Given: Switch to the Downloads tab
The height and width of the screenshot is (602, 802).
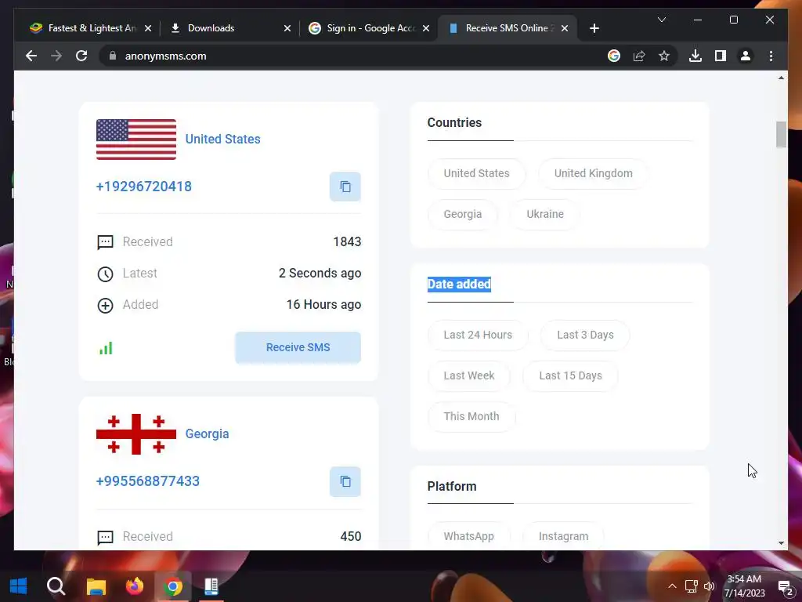Looking at the screenshot, I should tap(223, 28).
